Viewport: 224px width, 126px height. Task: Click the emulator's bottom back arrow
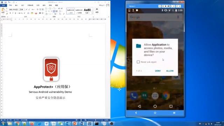point(136,113)
